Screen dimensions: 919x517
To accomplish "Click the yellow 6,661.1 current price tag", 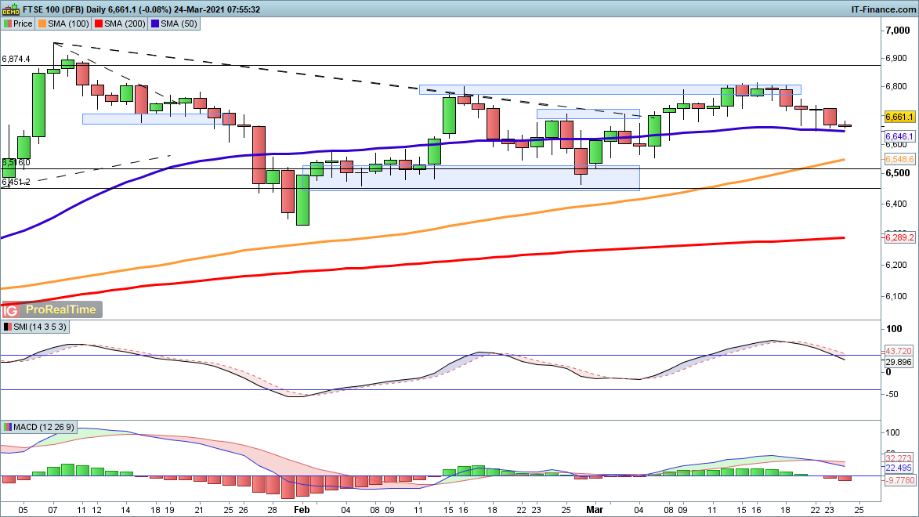I will click(x=899, y=117).
